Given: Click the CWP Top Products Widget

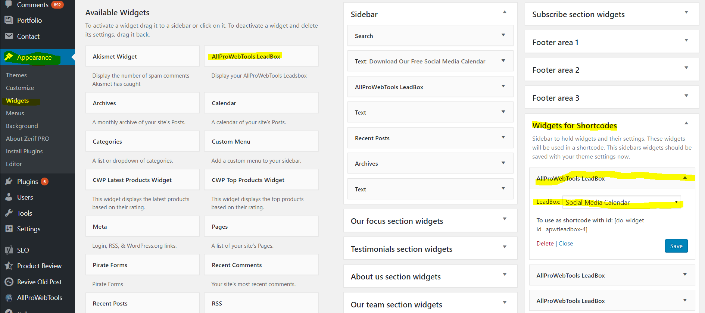Looking at the screenshot, I should coord(261,180).
